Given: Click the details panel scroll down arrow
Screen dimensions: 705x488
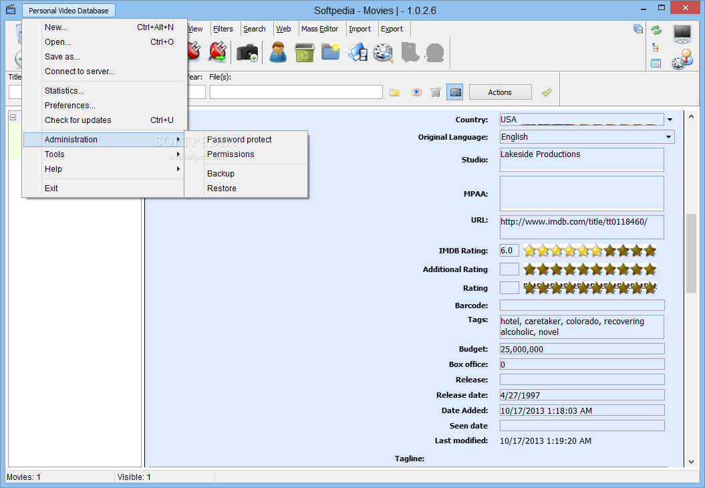Looking at the screenshot, I should (691, 462).
